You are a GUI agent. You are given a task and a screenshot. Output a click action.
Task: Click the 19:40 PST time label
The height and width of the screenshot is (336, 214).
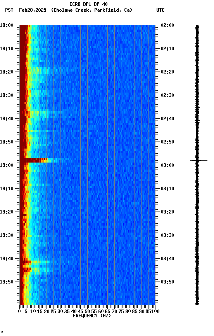click(7, 259)
